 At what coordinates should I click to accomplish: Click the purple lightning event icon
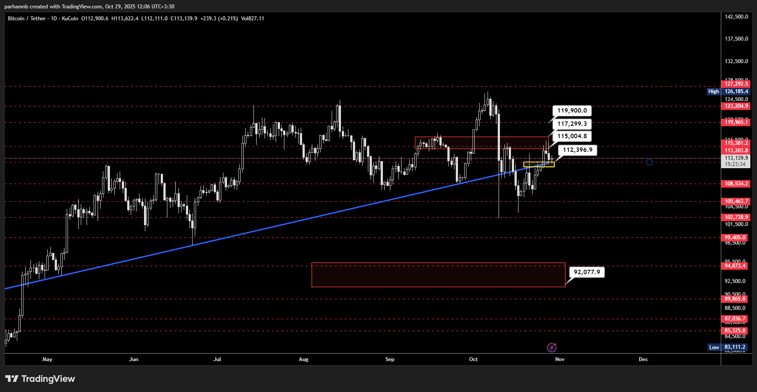(552, 347)
